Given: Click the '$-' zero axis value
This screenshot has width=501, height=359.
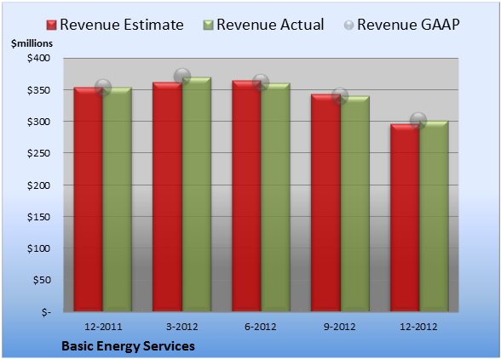Looking at the screenshot, I should (46, 312).
